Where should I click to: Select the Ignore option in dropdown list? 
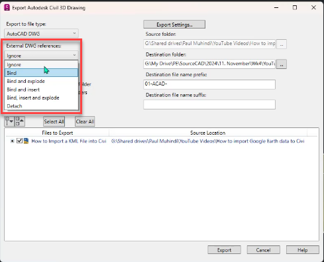point(41,64)
